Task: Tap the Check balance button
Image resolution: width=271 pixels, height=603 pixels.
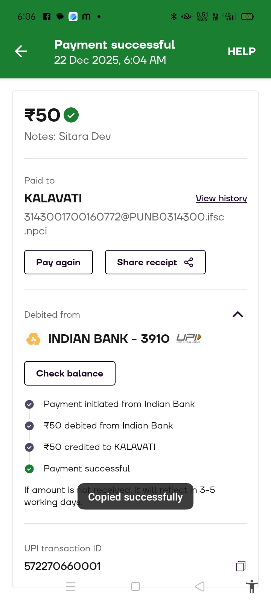Action: pos(70,373)
